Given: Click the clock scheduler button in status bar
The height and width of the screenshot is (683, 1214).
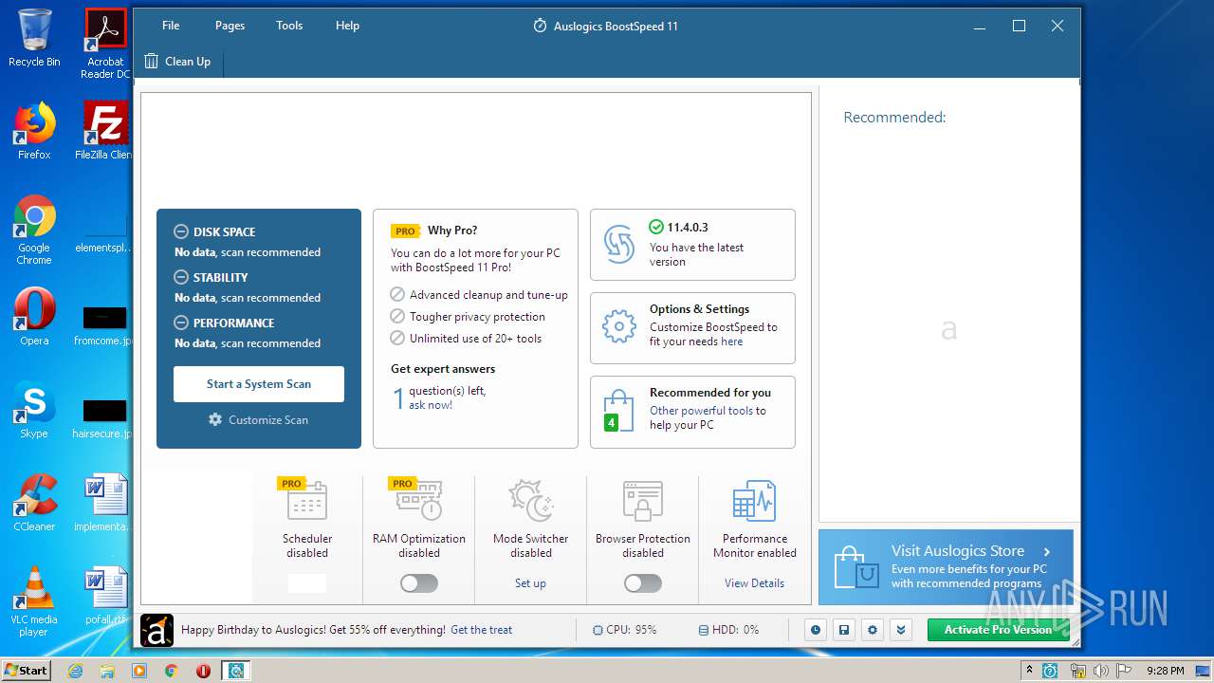Looking at the screenshot, I should 815,630.
